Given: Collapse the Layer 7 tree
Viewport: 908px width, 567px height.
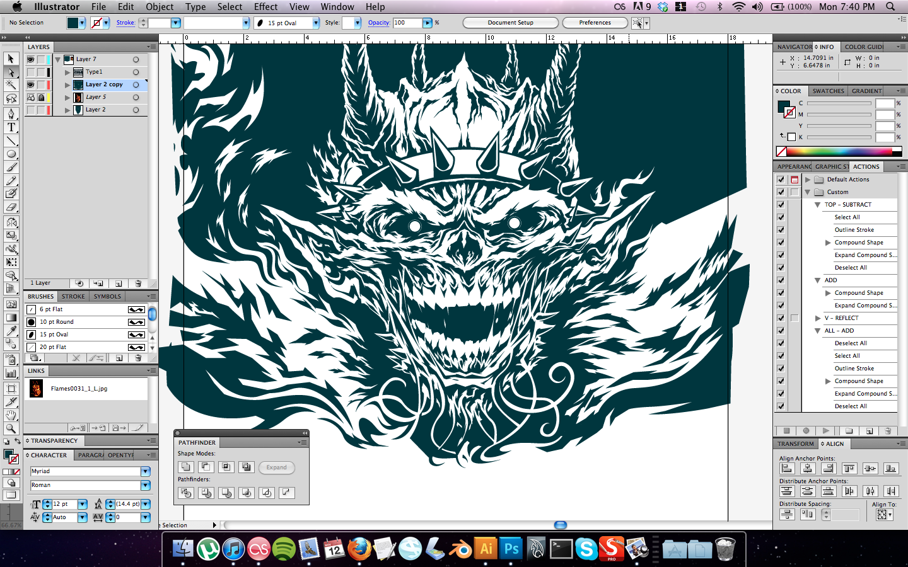Looking at the screenshot, I should [x=58, y=60].
